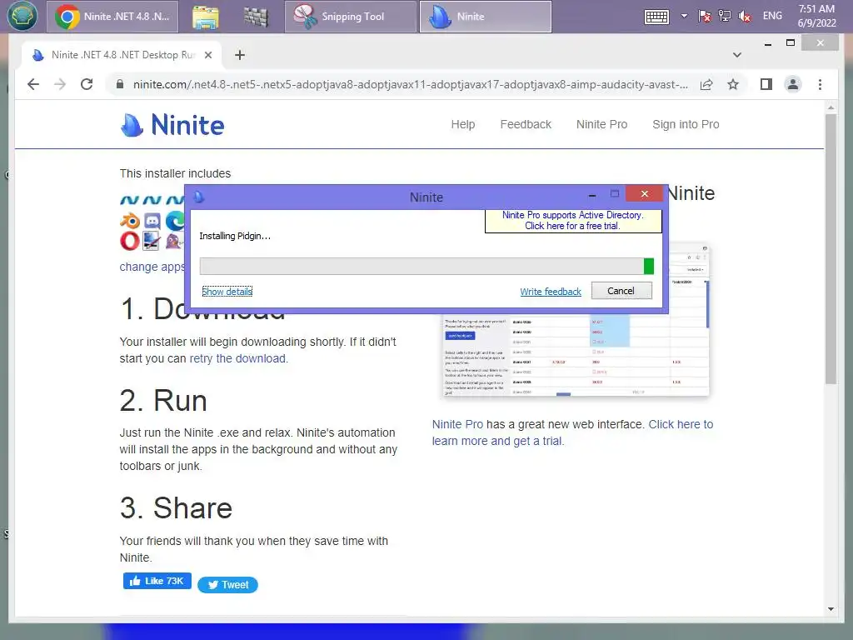The image size is (853, 640).
Task: Click Sign into Pro link
Action: point(686,125)
